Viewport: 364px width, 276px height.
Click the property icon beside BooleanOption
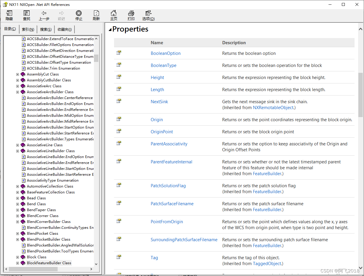pos(119,53)
